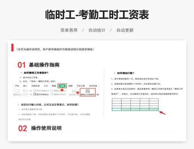Click the heading 操作使用说明
194x149 pixels.
click(x=46, y=128)
